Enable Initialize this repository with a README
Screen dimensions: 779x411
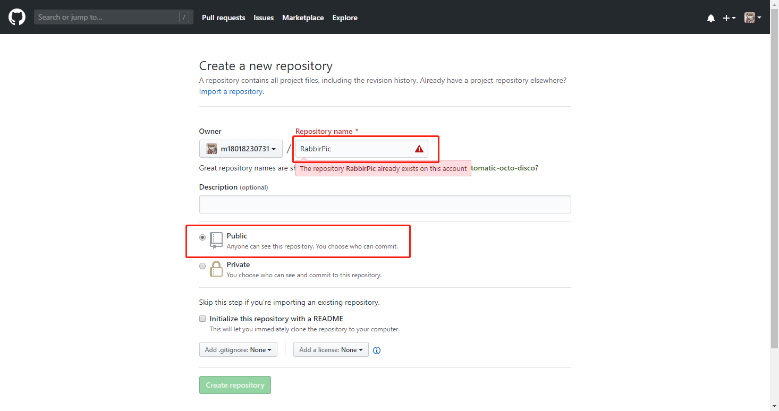click(x=202, y=319)
